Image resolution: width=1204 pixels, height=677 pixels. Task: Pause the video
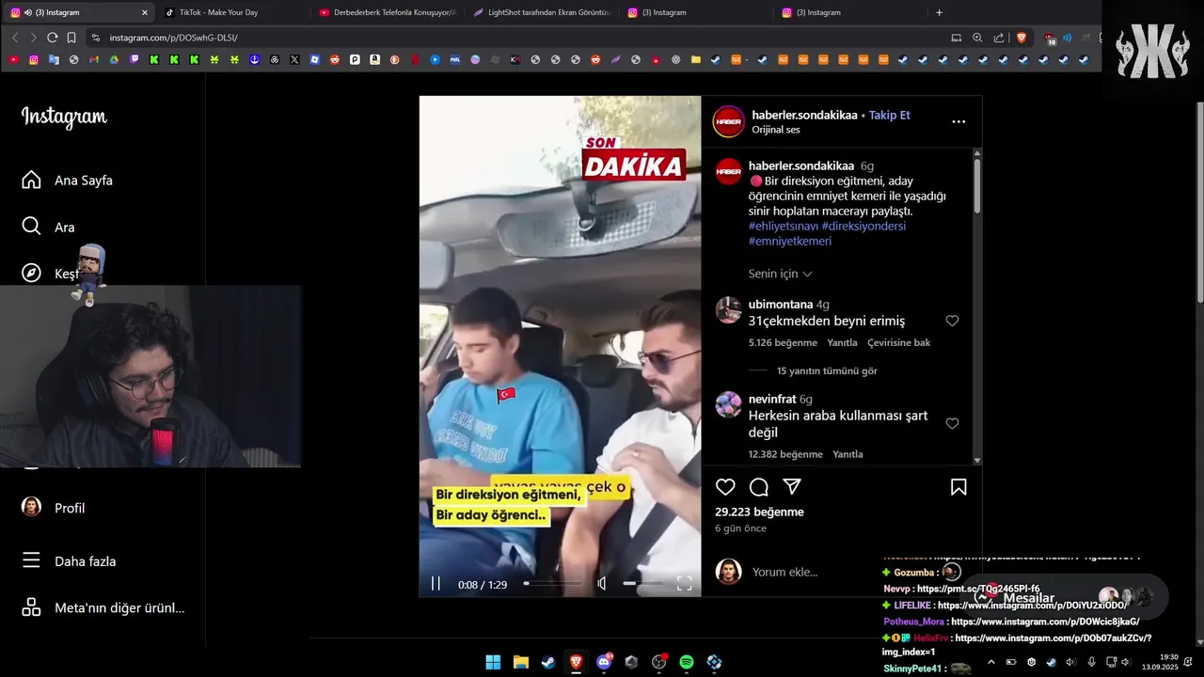[x=436, y=583]
